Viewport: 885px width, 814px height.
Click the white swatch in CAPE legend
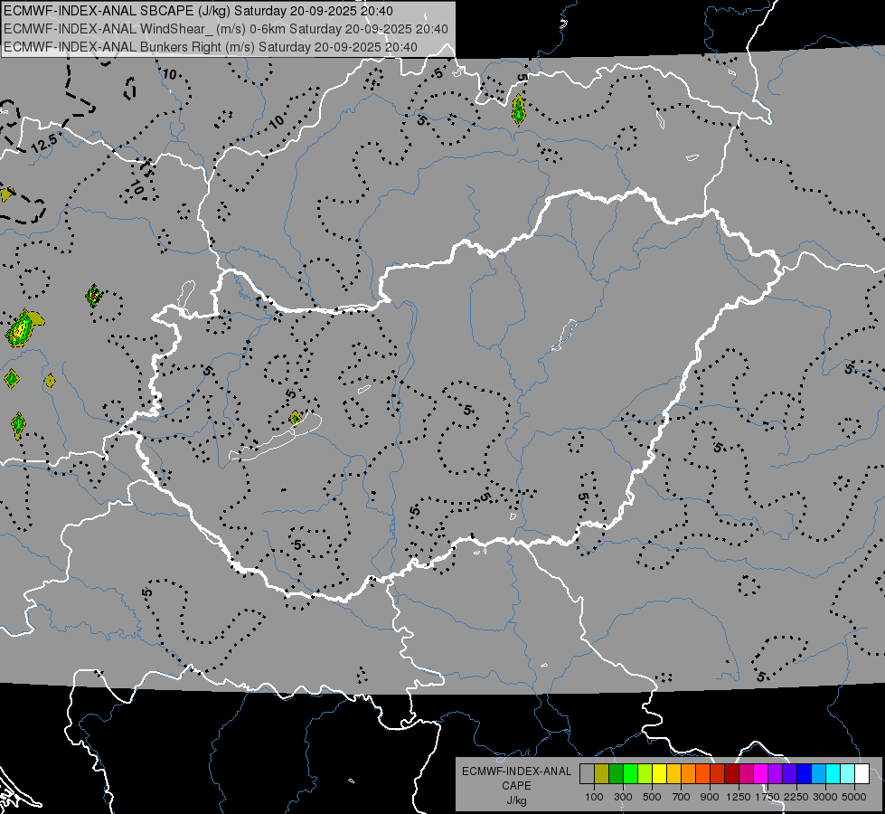tap(861, 774)
